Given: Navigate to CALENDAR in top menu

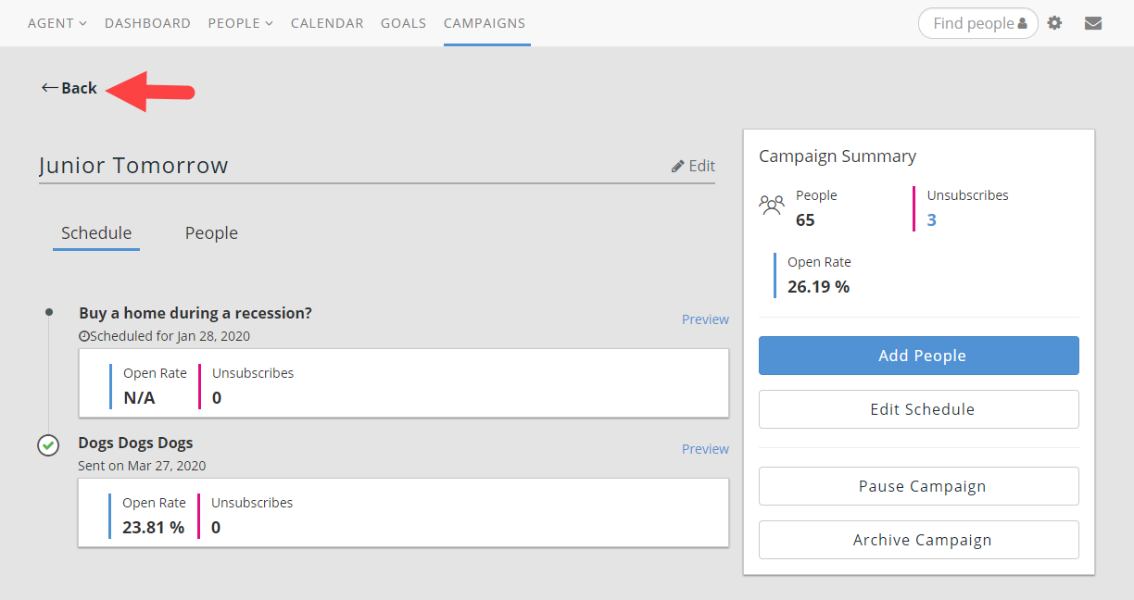Looking at the screenshot, I should 327,23.
